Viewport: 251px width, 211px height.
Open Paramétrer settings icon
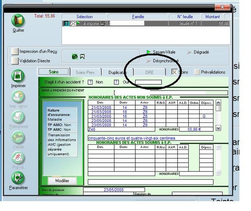pyautogui.click(x=18, y=178)
